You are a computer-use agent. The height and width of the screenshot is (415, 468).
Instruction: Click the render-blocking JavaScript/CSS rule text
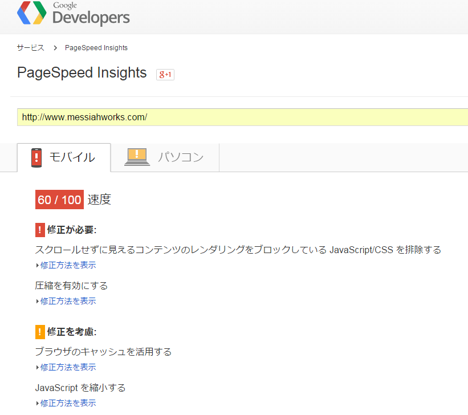point(238,250)
